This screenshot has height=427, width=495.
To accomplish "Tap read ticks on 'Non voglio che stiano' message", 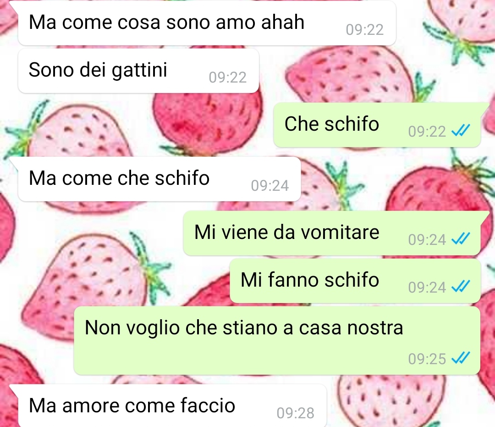I will [461, 358].
